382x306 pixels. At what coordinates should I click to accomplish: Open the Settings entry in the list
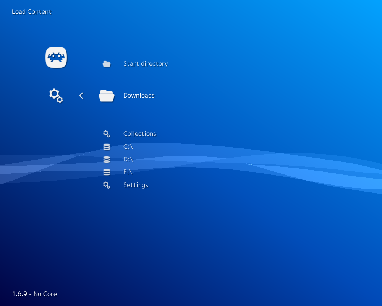(136, 185)
